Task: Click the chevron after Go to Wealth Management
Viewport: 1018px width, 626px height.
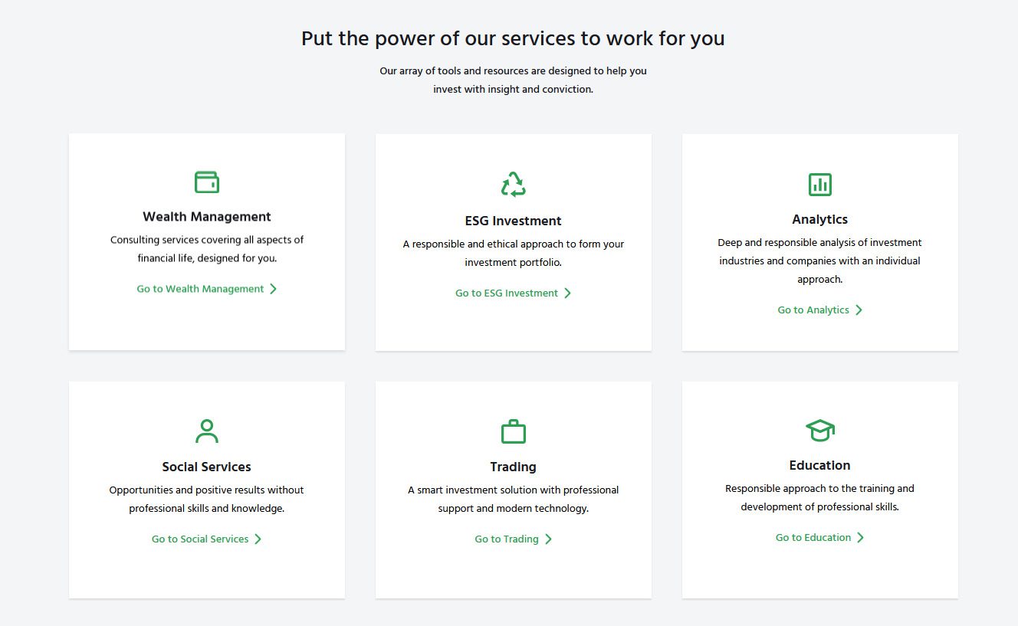Action: (x=274, y=289)
